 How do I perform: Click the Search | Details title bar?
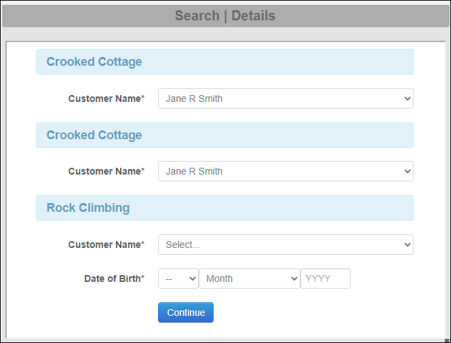(225, 16)
